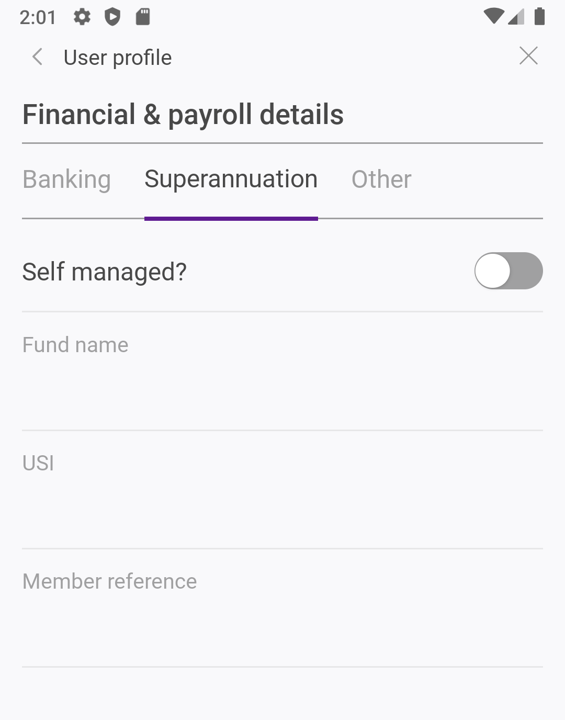The image size is (565, 720).
Task: Tap the "Self managed?" label text
Action: pos(104,272)
